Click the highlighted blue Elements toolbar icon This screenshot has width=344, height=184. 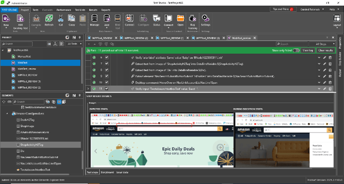(x=59, y=101)
